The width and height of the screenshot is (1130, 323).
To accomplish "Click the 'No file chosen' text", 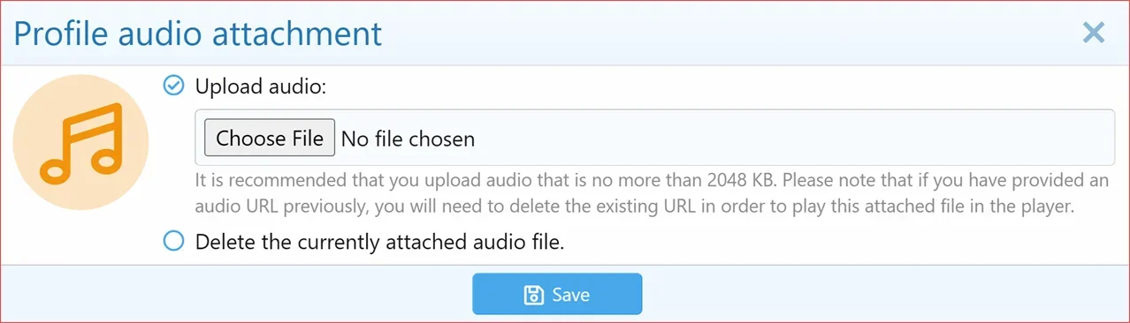I will (x=408, y=139).
